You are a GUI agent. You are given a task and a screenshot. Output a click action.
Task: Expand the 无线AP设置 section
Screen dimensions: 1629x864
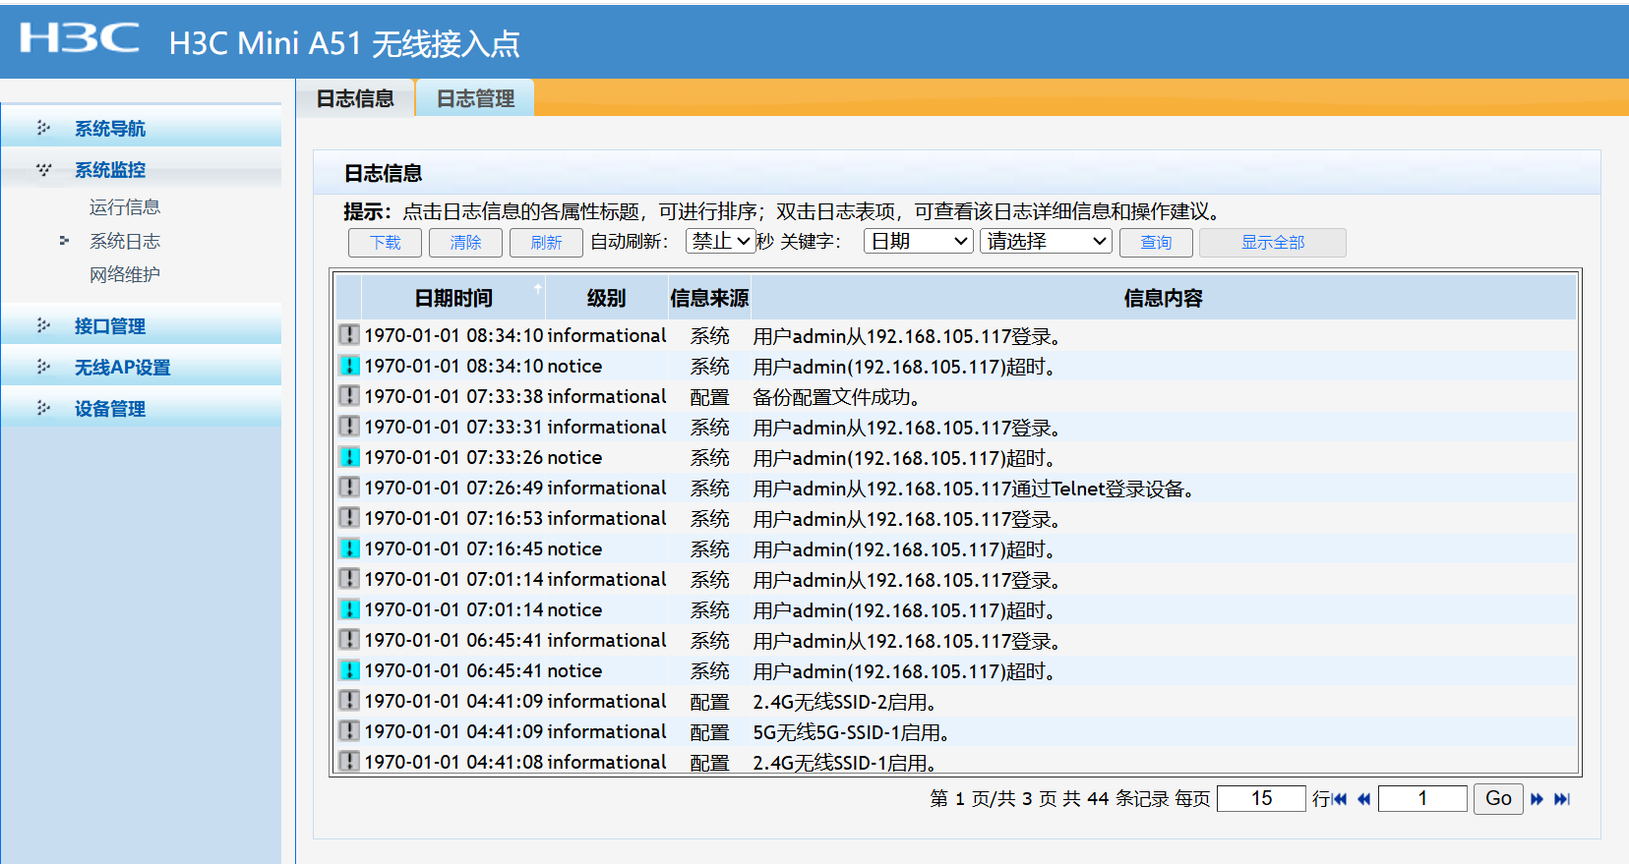click(x=122, y=368)
